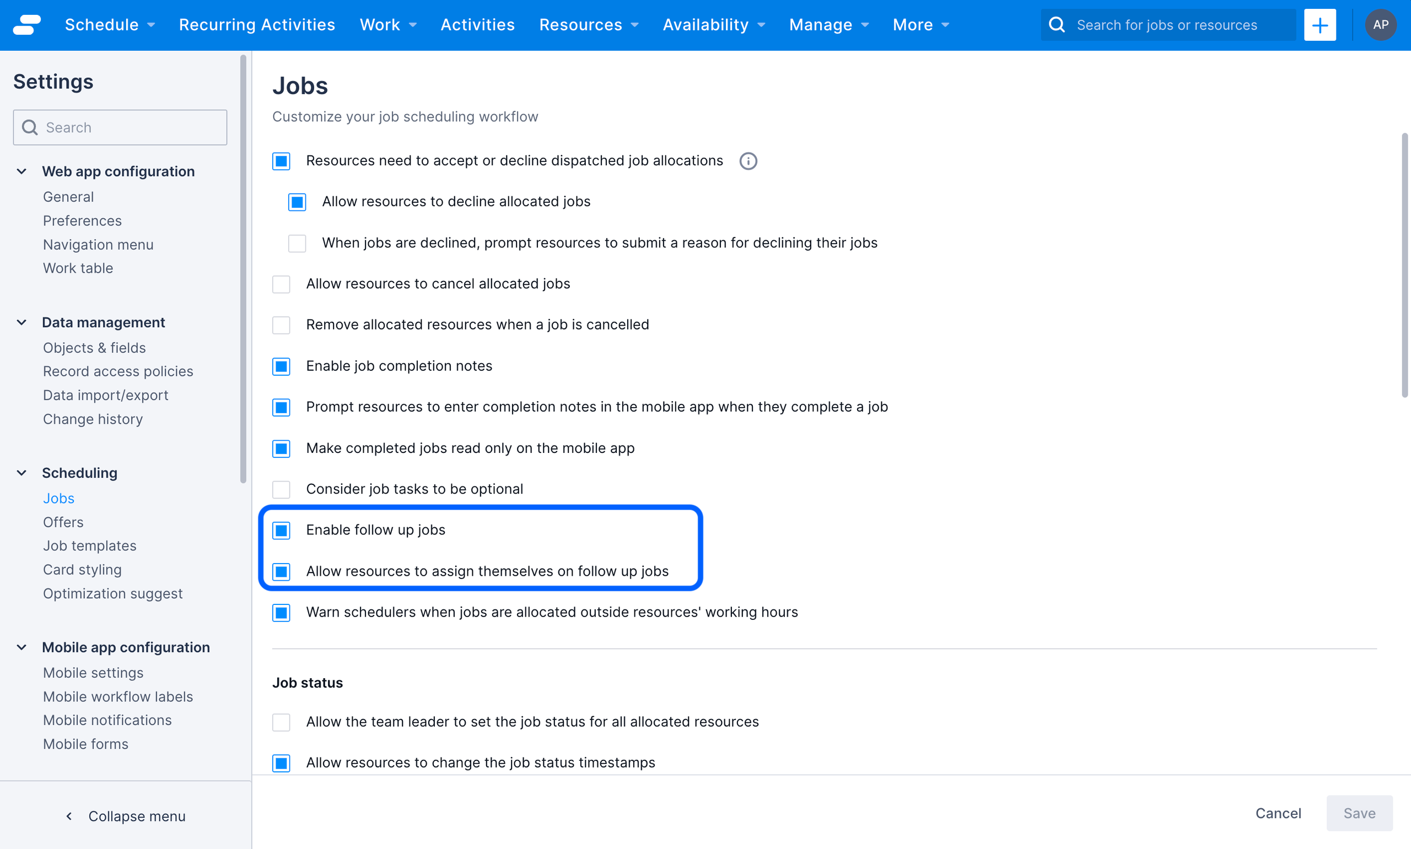The height and width of the screenshot is (849, 1411).
Task: Click the add new item plus icon
Action: tap(1321, 24)
